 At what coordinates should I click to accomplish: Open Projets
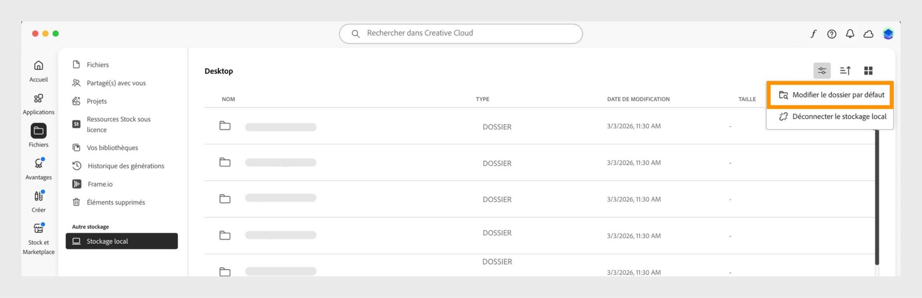pos(90,101)
